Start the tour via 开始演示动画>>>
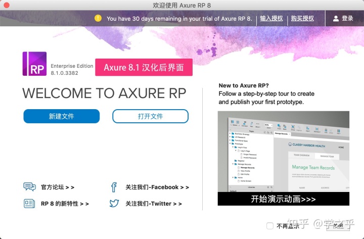 (x=283, y=199)
